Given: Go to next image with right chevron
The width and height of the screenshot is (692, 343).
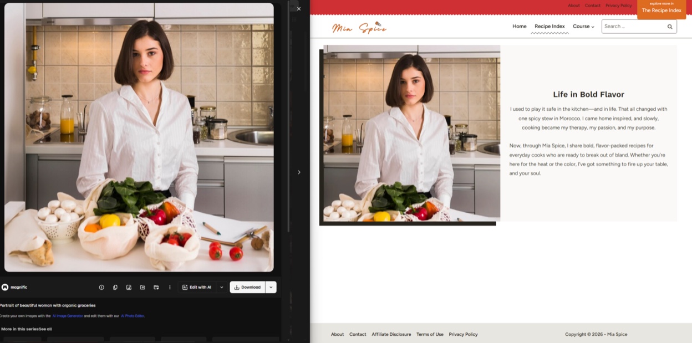Looking at the screenshot, I should coord(299,172).
